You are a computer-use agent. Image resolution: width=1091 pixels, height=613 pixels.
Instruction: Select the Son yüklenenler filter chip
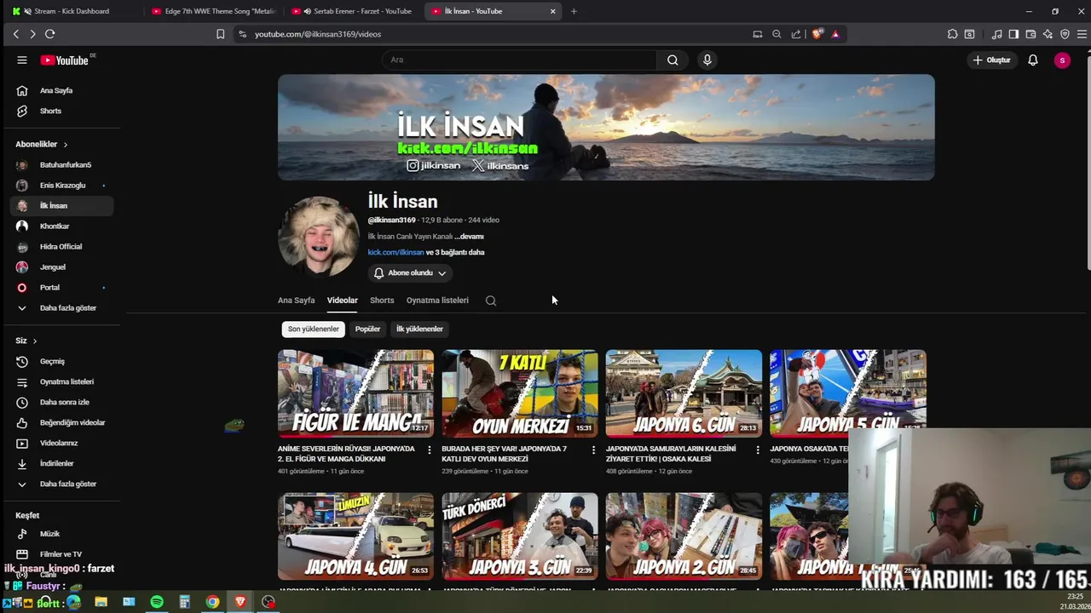coord(314,329)
